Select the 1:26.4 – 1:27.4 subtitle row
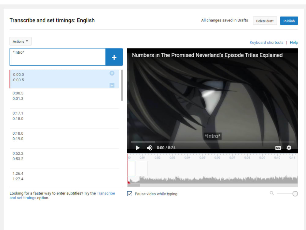This screenshot has width=306, height=230. (64, 178)
